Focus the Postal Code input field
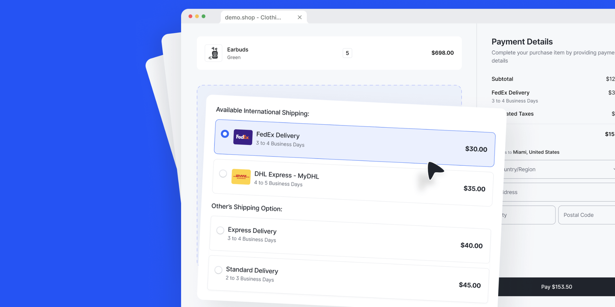The image size is (615, 307). [x=586, y=215]
